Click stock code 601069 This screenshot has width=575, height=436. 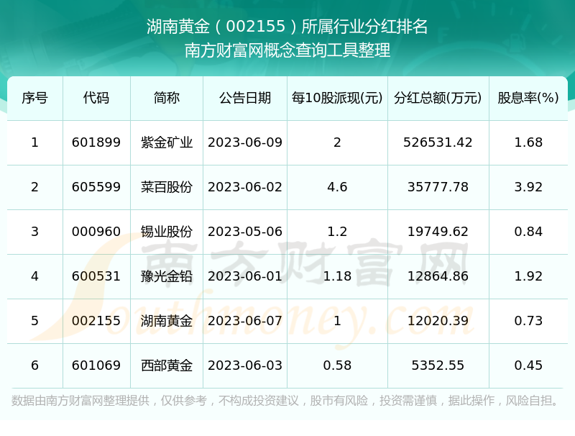pos(96,365)
